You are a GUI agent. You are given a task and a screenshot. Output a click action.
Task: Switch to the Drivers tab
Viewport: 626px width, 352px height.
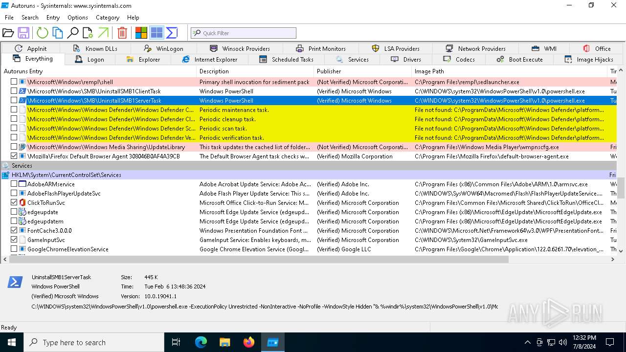pyautogui.click(x=406, y=60)
